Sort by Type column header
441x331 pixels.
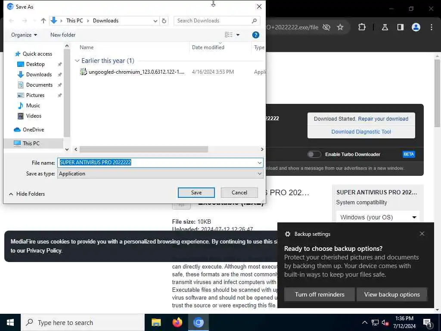pos(259,47)
